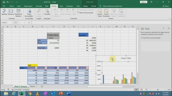Open Accessibility Investigate status indicator

tap(20, 90)
